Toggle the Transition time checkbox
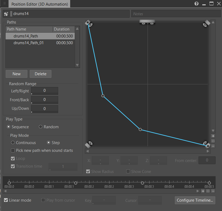 pos(13,166)
